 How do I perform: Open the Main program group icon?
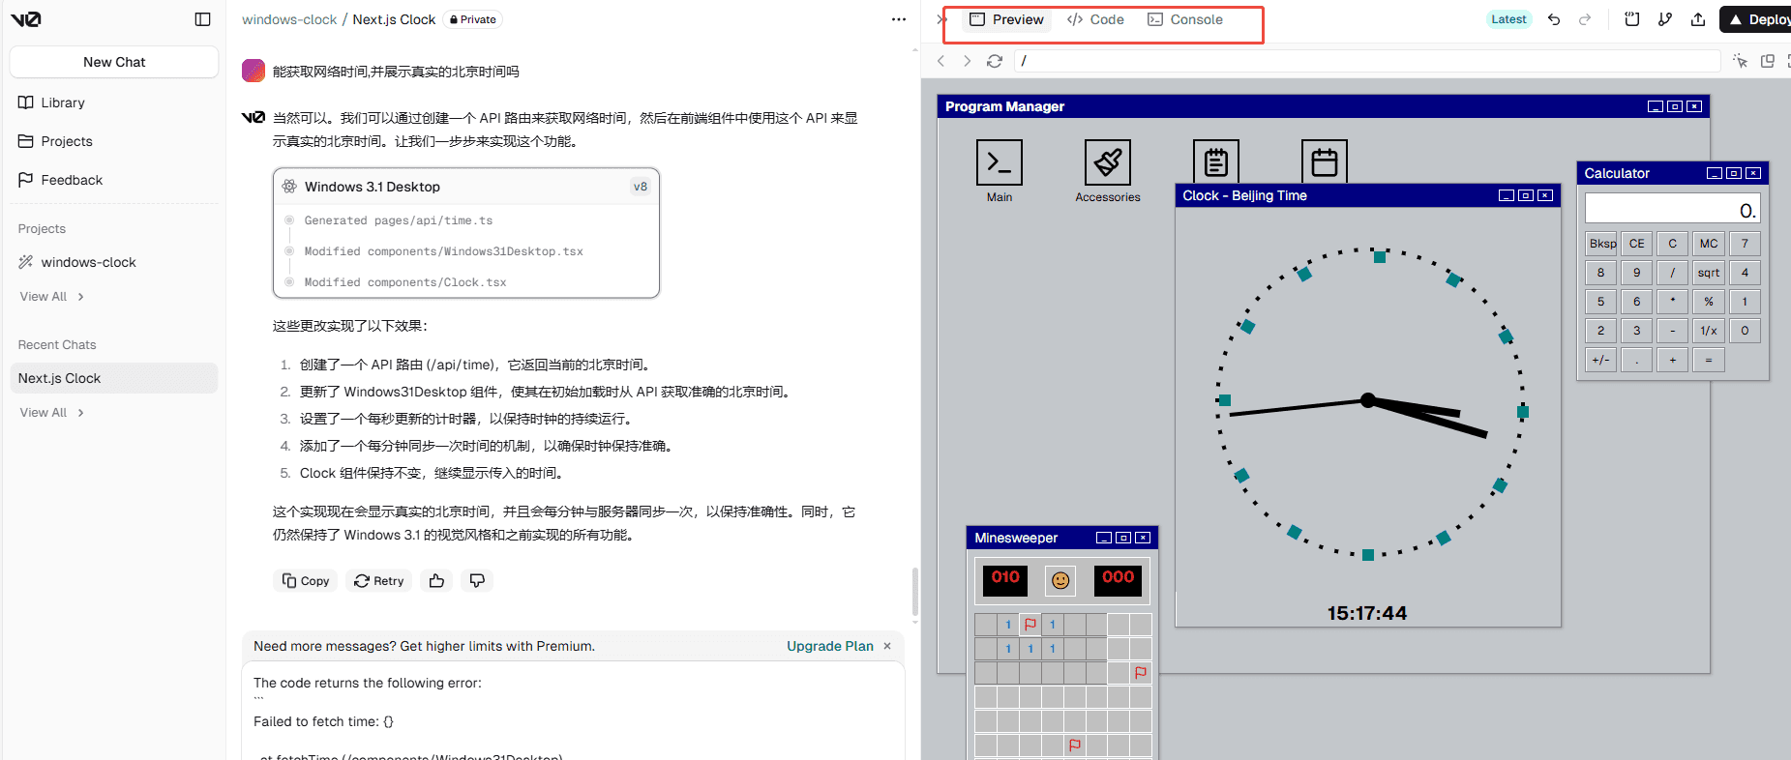(999, 163)
